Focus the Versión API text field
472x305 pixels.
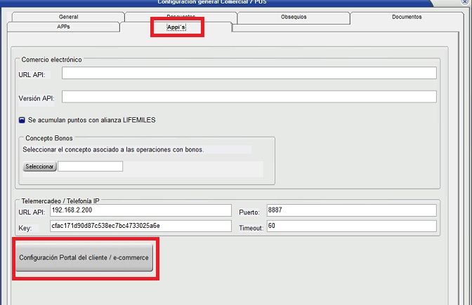tap(249, 97)
